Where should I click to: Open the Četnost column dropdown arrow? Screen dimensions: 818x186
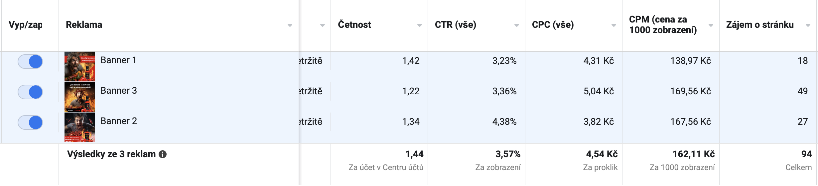click(420, 25)
